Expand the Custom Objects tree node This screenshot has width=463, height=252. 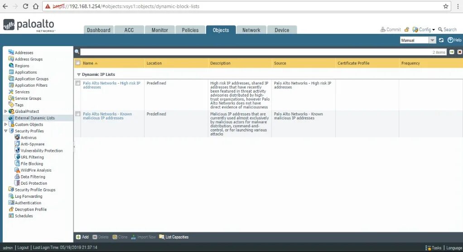[x=5, y=124]
